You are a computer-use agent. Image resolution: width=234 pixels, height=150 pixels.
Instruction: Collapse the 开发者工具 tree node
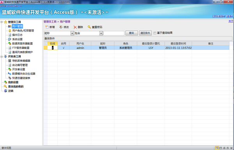point(2,56)
